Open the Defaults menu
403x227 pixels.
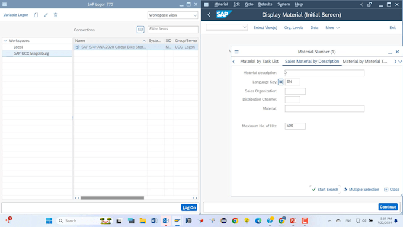(265, 4)
